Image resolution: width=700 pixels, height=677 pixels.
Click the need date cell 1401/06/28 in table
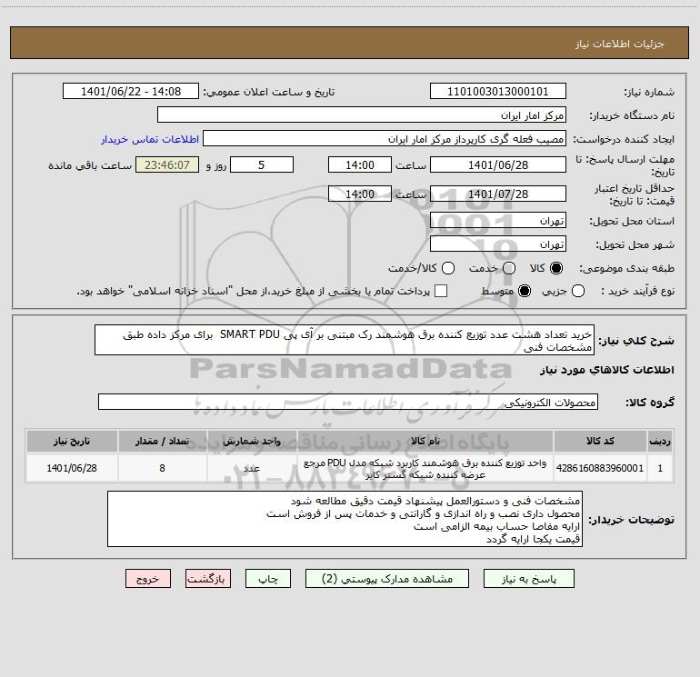[x=72, y=468]
